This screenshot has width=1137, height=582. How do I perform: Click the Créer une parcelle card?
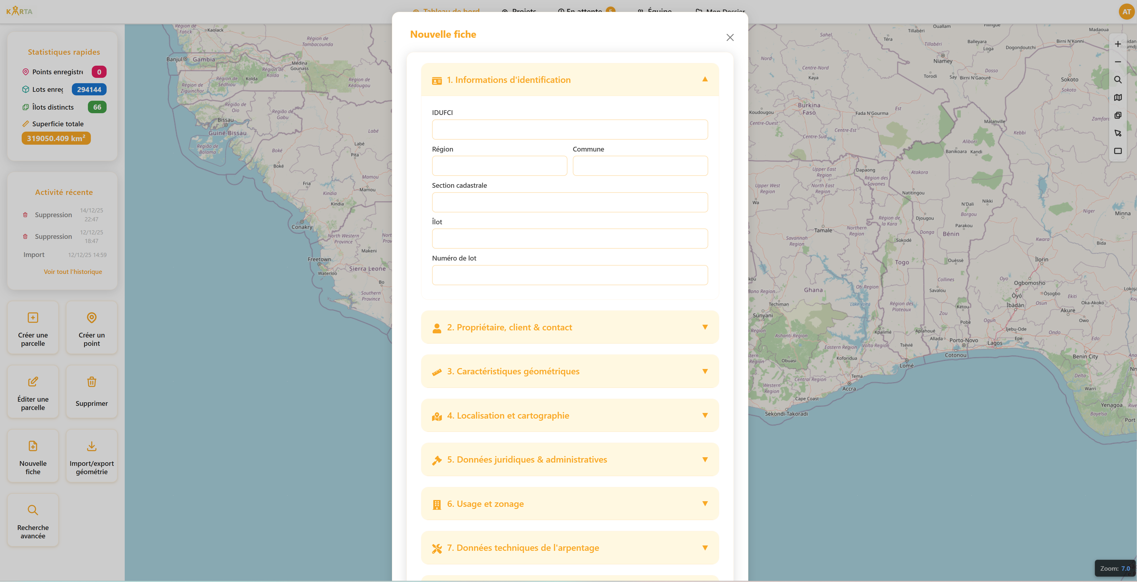[x=33, y=328]
